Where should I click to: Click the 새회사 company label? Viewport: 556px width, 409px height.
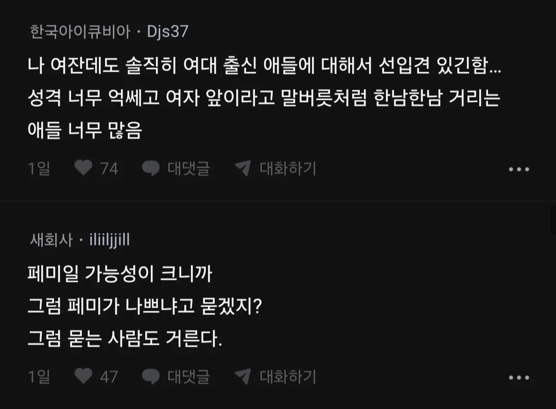click(x=50, y=240)
